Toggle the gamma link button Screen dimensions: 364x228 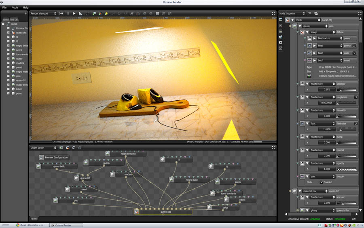(x=354, y=46)
